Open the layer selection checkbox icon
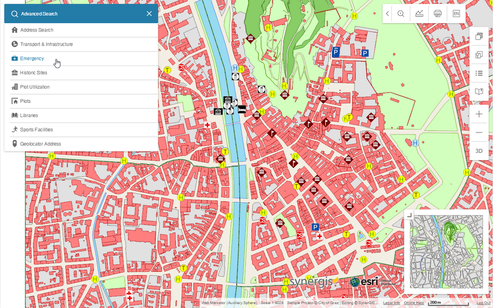The height and width of the screenshot is (308, 493). click(479, 55)
